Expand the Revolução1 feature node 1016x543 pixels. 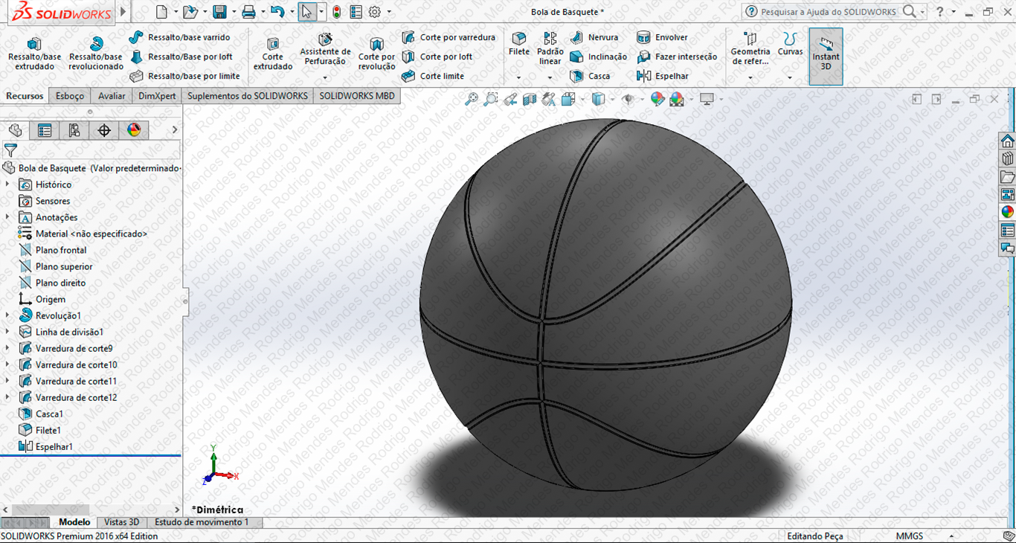[x=7, y=315]
